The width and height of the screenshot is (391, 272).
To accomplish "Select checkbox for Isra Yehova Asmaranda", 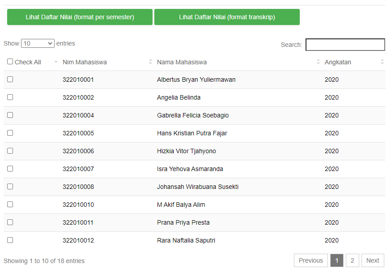I will (x=10, y=169).
